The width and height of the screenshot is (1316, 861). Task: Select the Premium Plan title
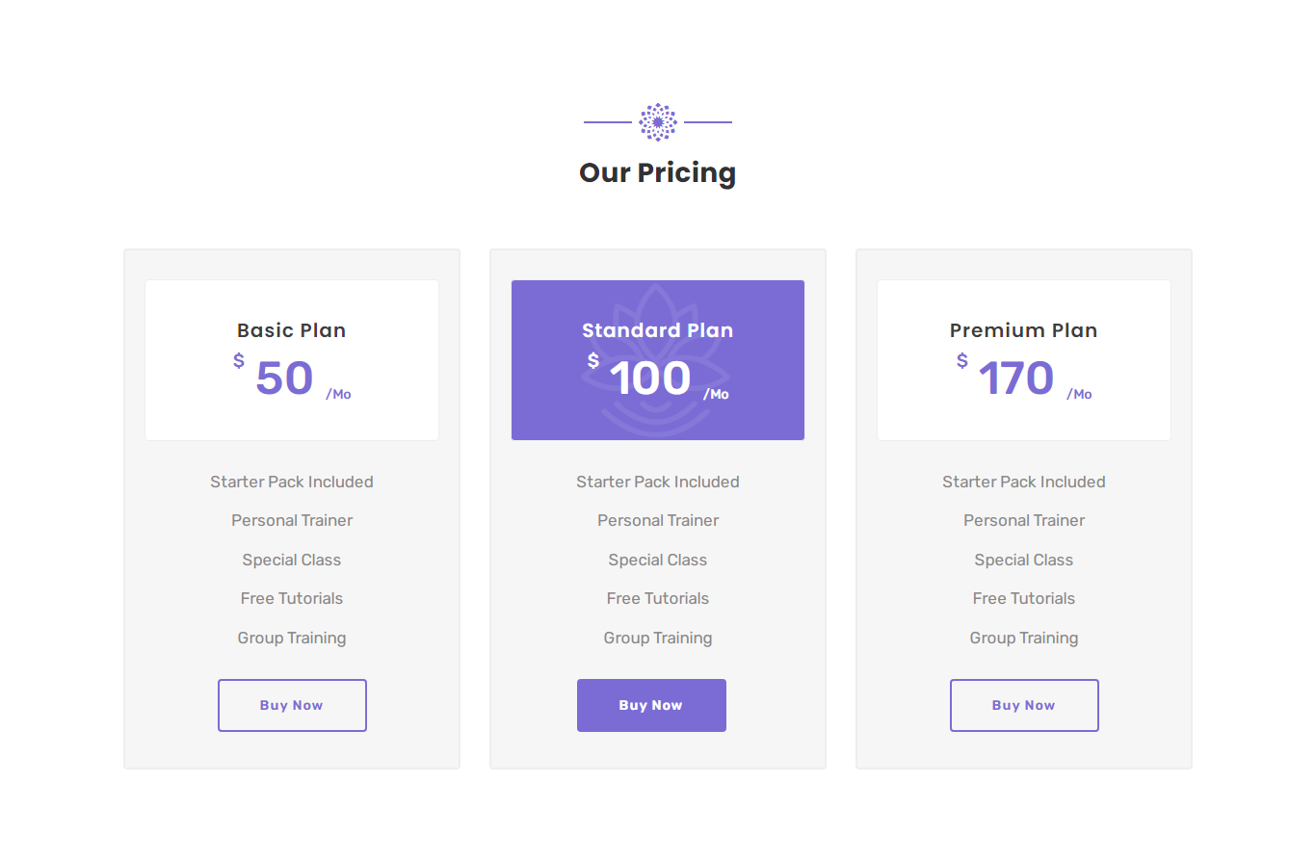1024,330
